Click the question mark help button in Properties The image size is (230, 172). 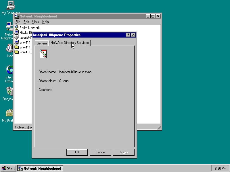128,35
